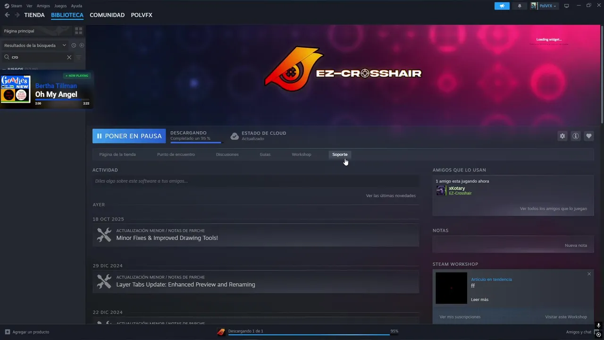Open the info details button
Viewport: 604px width, 340px height.
point(575,136)
